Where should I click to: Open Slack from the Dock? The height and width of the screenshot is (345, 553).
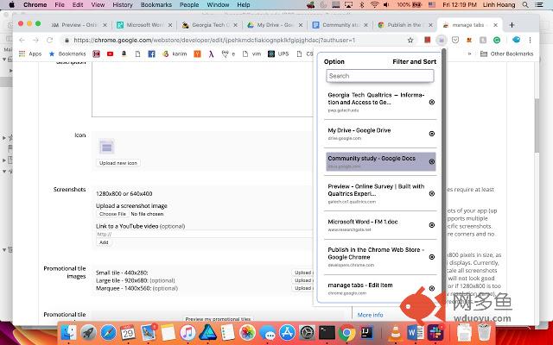pos(435,332)
